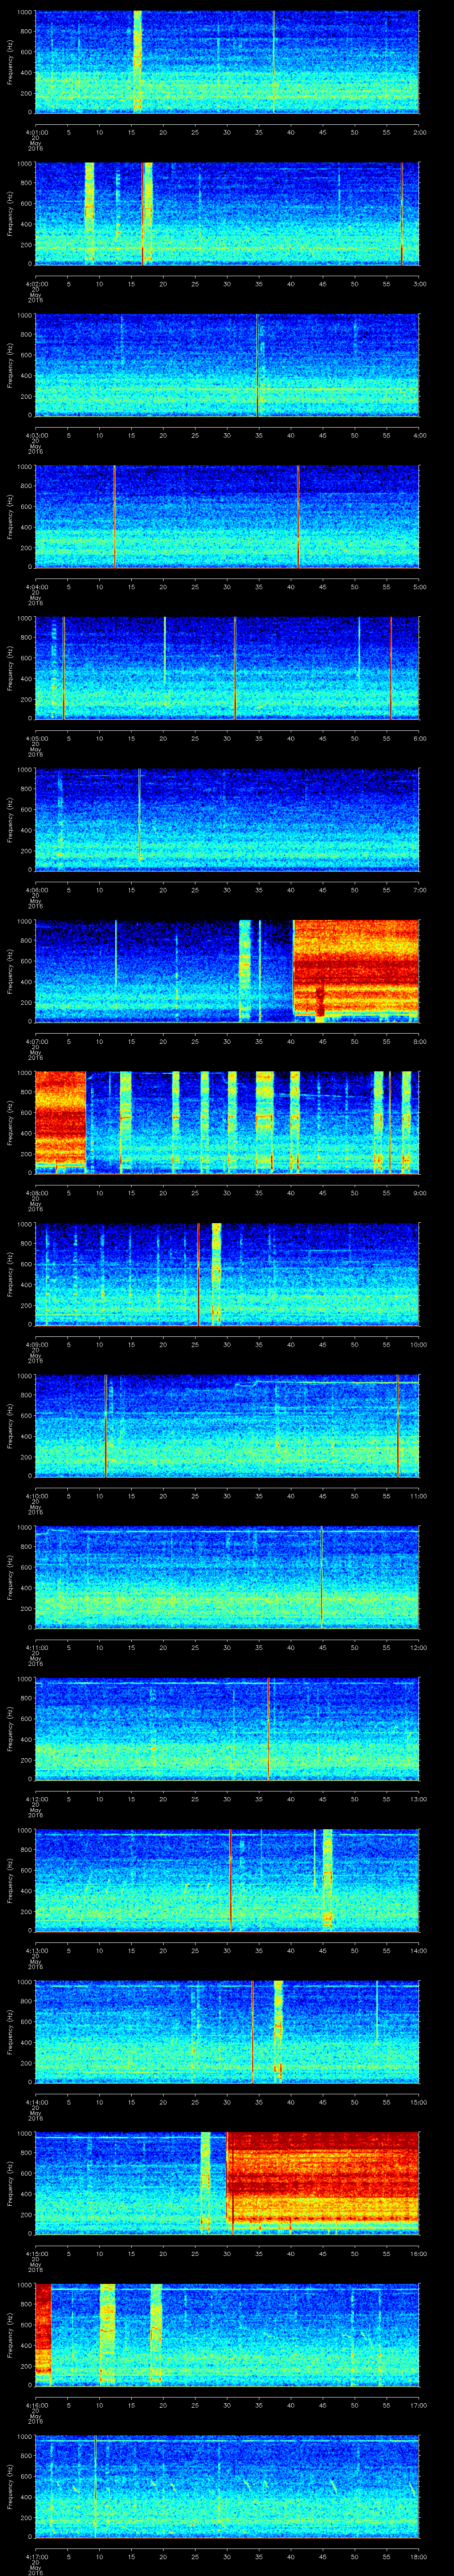The image size is (454, 2576).
Task: Select the 4:03:00 time label
Action: click(x=36, y=435)
